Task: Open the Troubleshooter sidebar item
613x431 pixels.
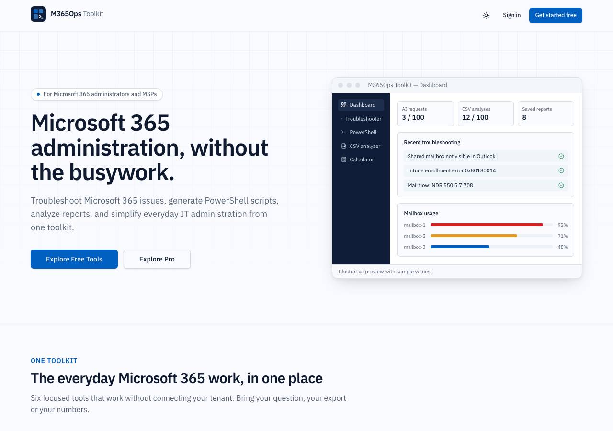Action: (x=361, y=119)
